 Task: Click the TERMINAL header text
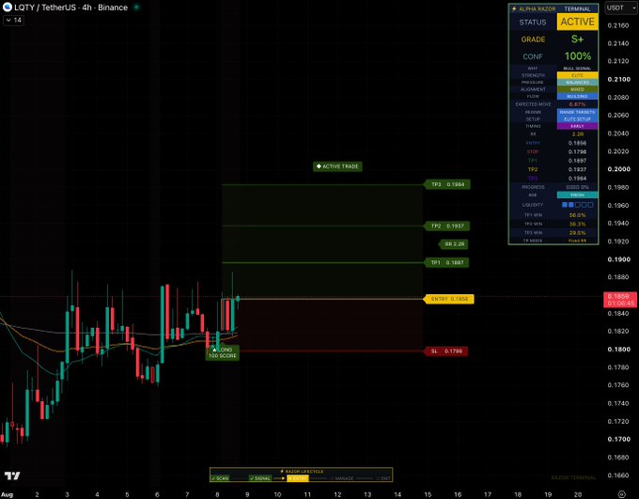pyautogui.click(x=577, y=8)
